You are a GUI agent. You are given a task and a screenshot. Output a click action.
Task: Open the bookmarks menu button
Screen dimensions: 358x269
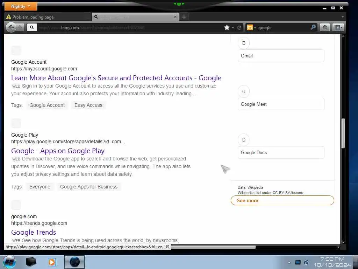pos(338,28)
